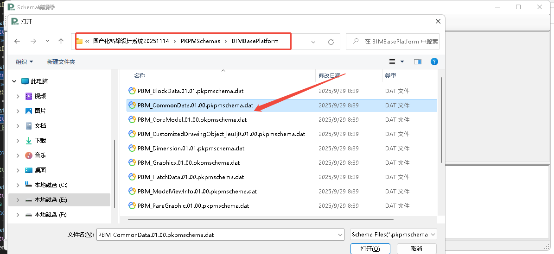The width and height of the screenshot is (554, 254).
Task: Select 此电脑 in the navigation pane
Action: 39,81
